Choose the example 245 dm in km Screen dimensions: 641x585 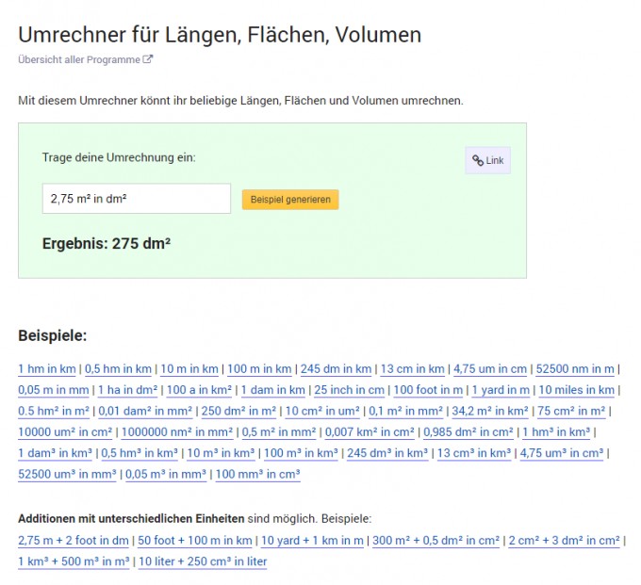tap(335, 369)
